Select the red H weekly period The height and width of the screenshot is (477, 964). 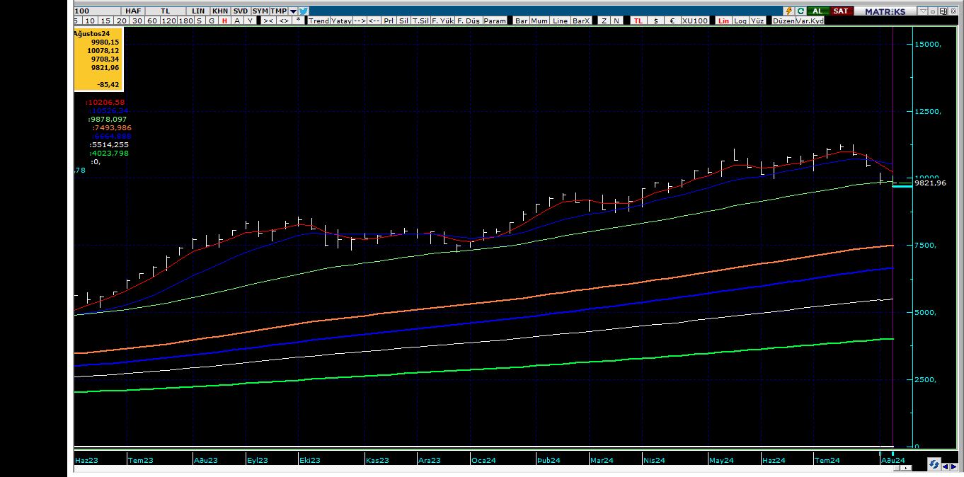click(x=224, y=21)
